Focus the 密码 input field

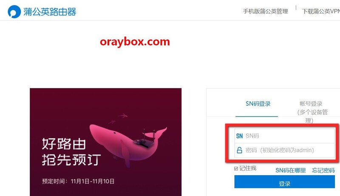pos(284,150)
